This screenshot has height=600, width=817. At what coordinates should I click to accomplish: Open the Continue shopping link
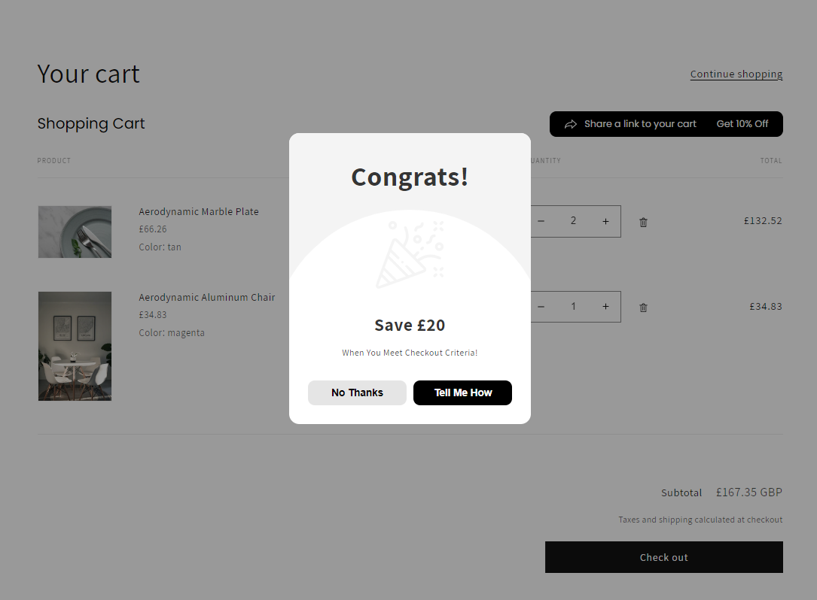736,74
